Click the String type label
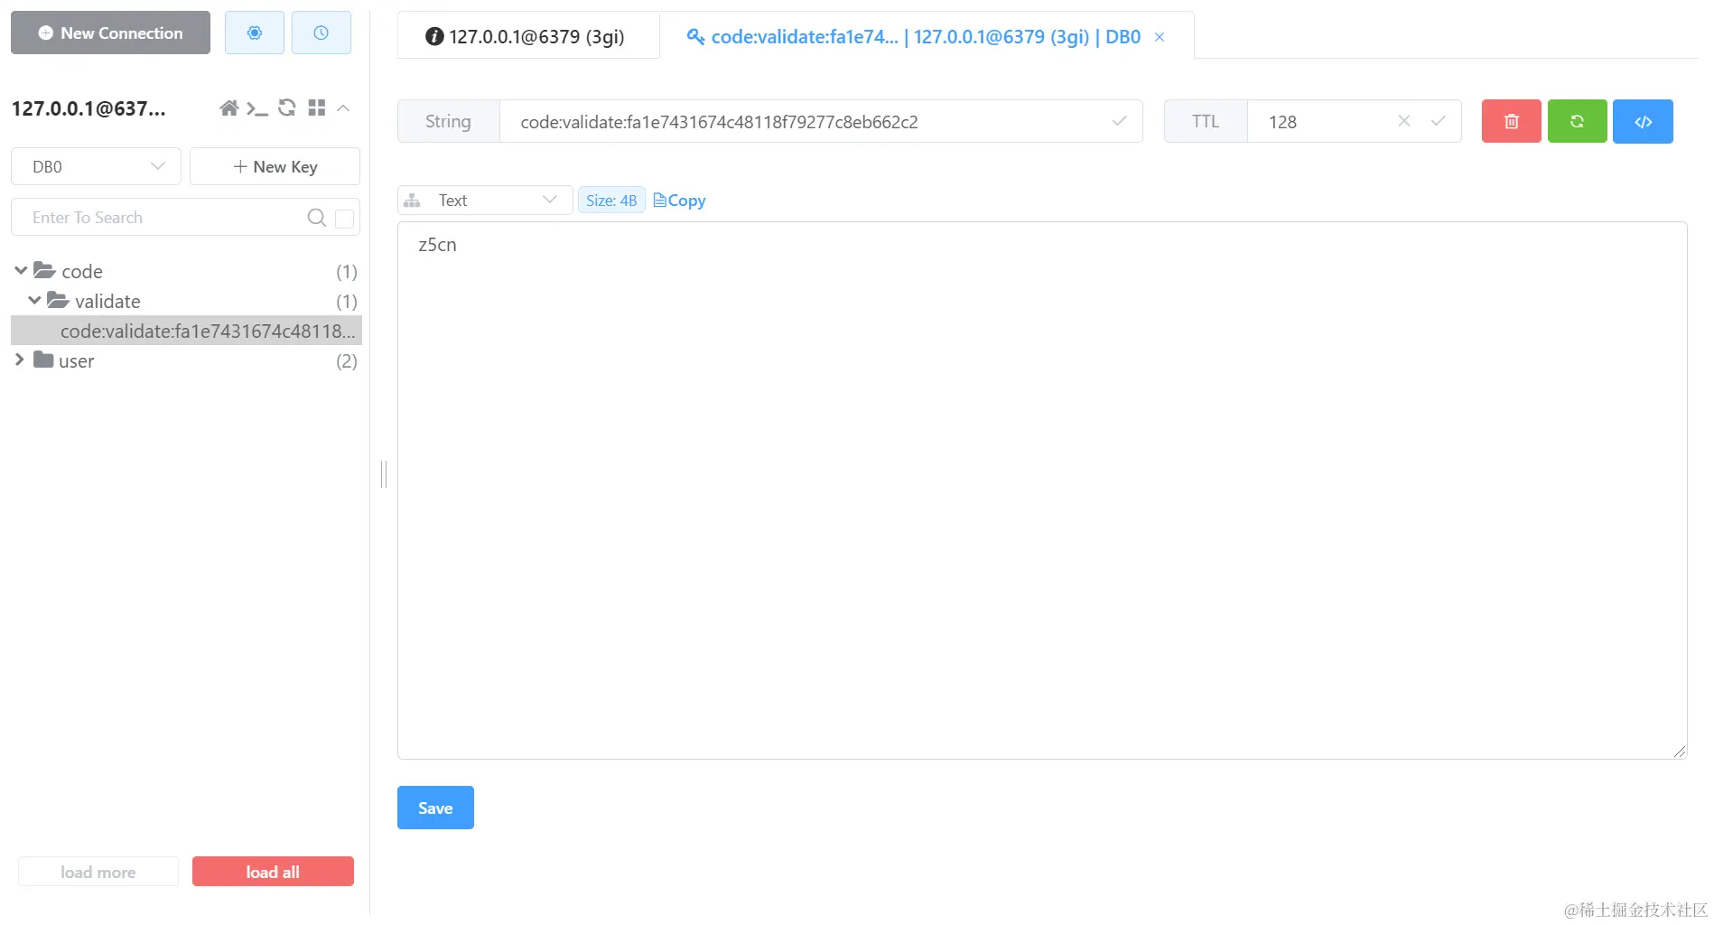This screenshot has height=925, width=1714. 448,121
